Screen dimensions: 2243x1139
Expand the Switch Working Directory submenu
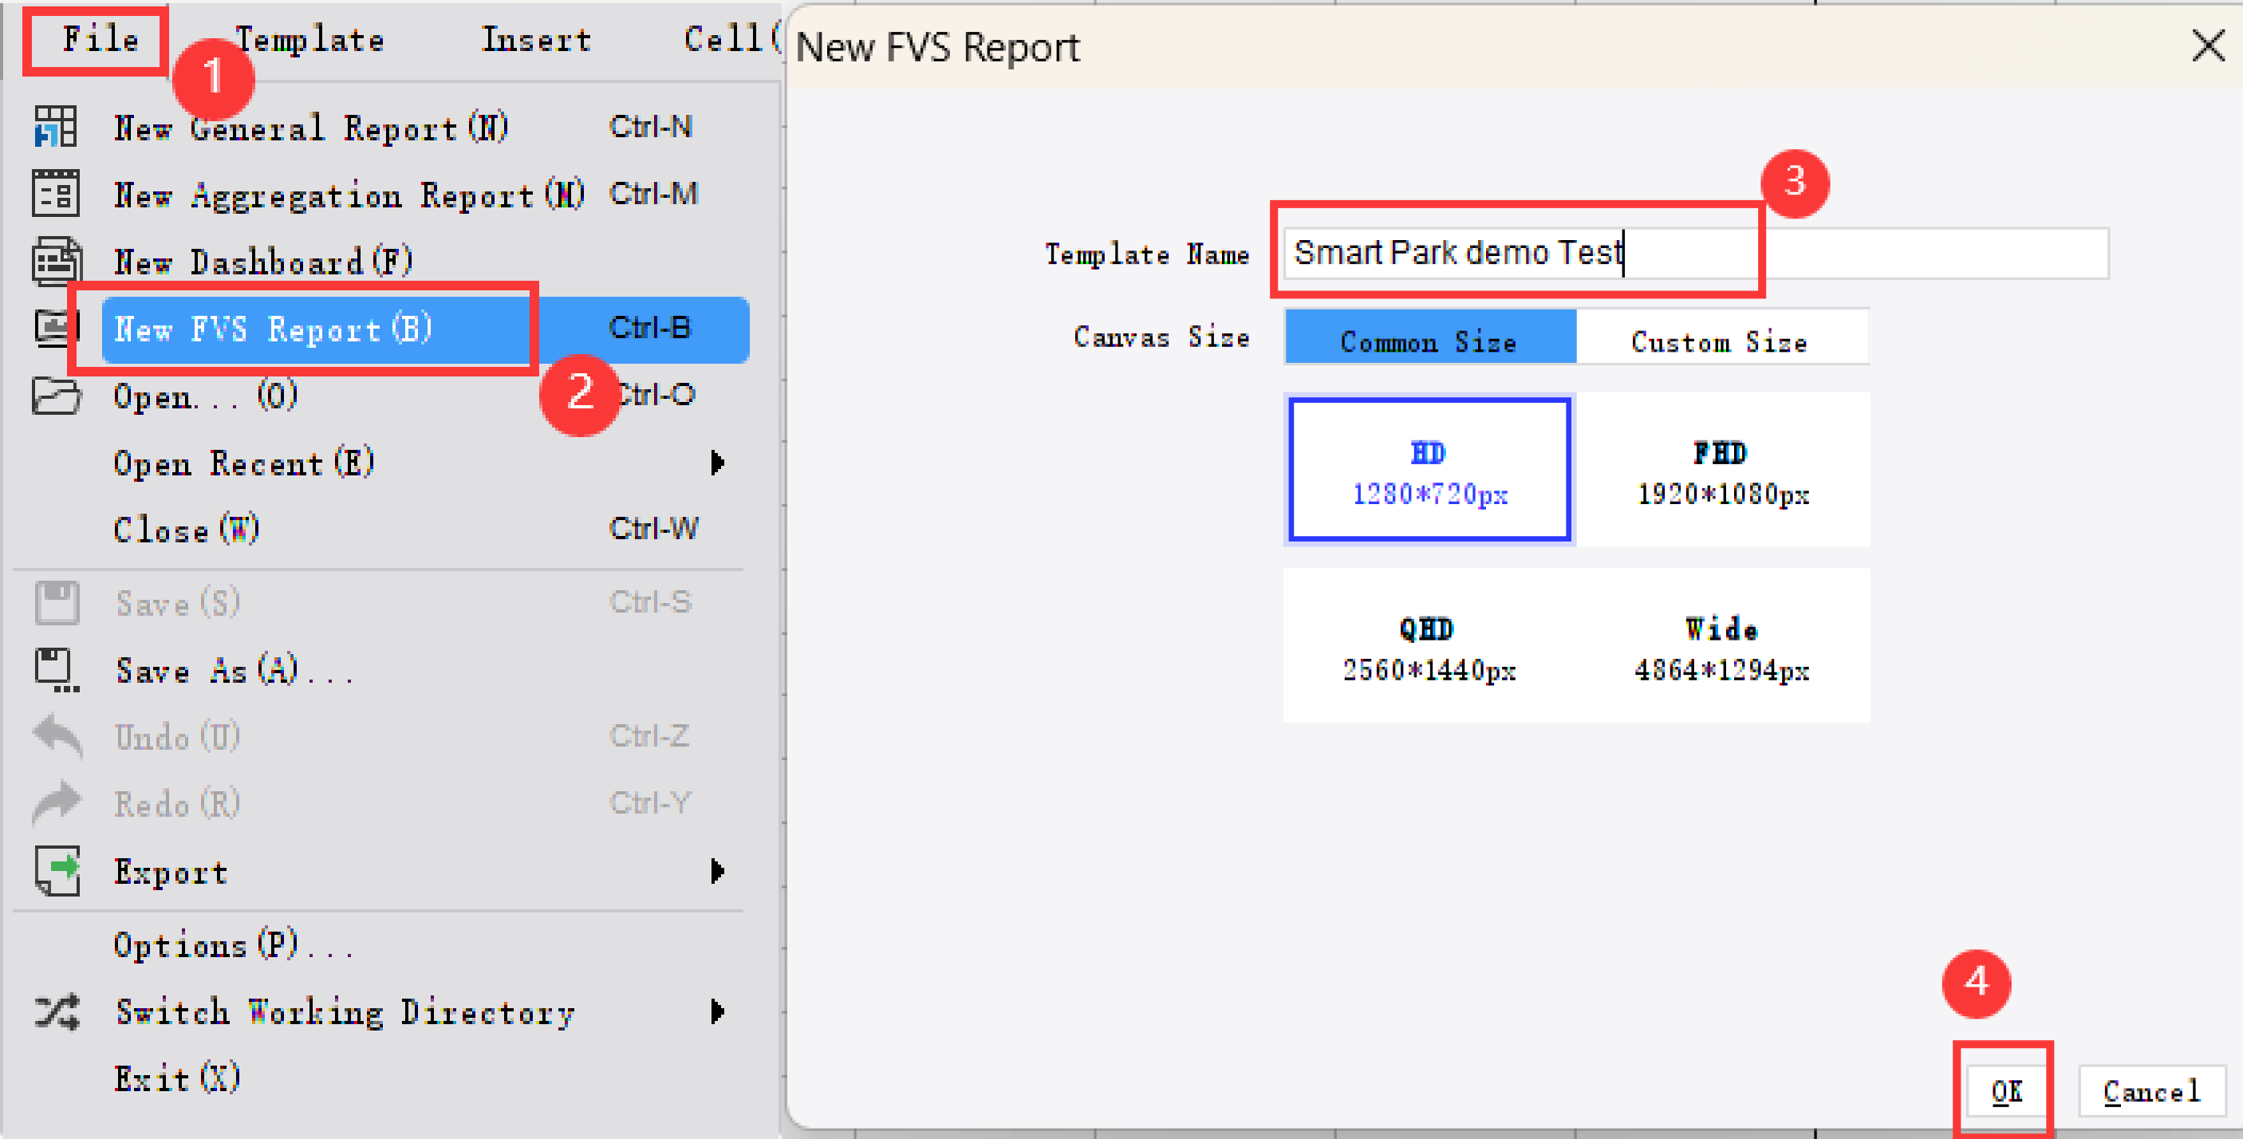click(719, 1011)
